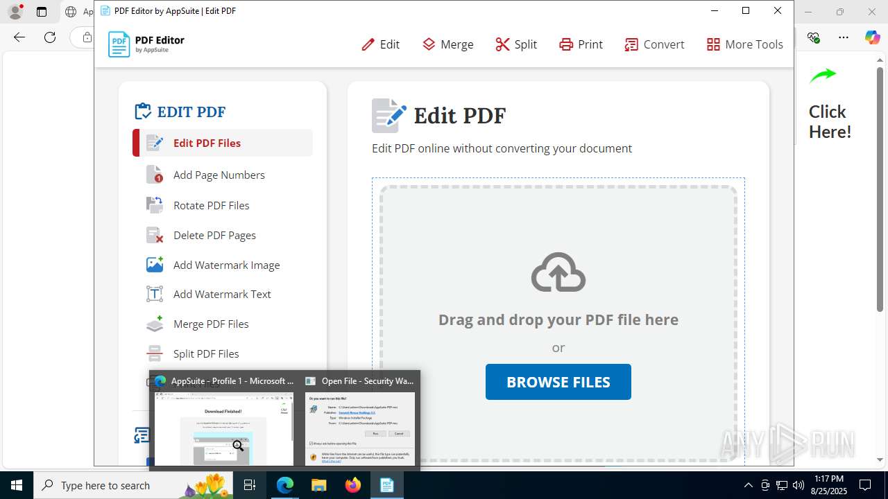Open the Edit menu in top navigation
Image resolution: width=888 pixels, height=499 pixels.
pos(380,44)
